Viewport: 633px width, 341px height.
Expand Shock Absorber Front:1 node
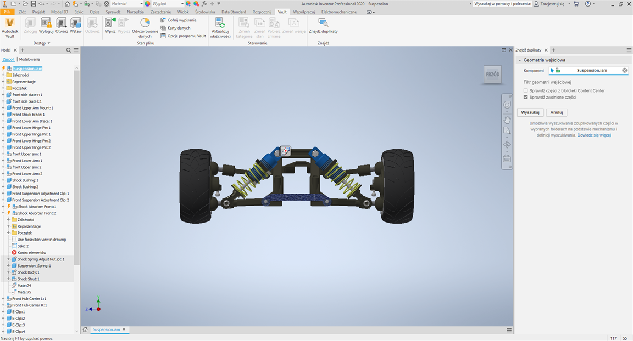[x=3, y=207]
